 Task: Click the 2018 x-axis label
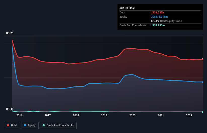point(76,115)
